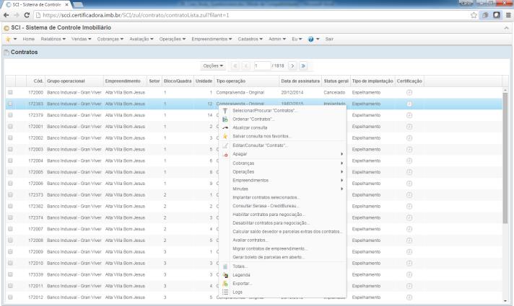Jump to last page double arrow
Viewport: 514px width, 306px height.
[x=303, y=66]
